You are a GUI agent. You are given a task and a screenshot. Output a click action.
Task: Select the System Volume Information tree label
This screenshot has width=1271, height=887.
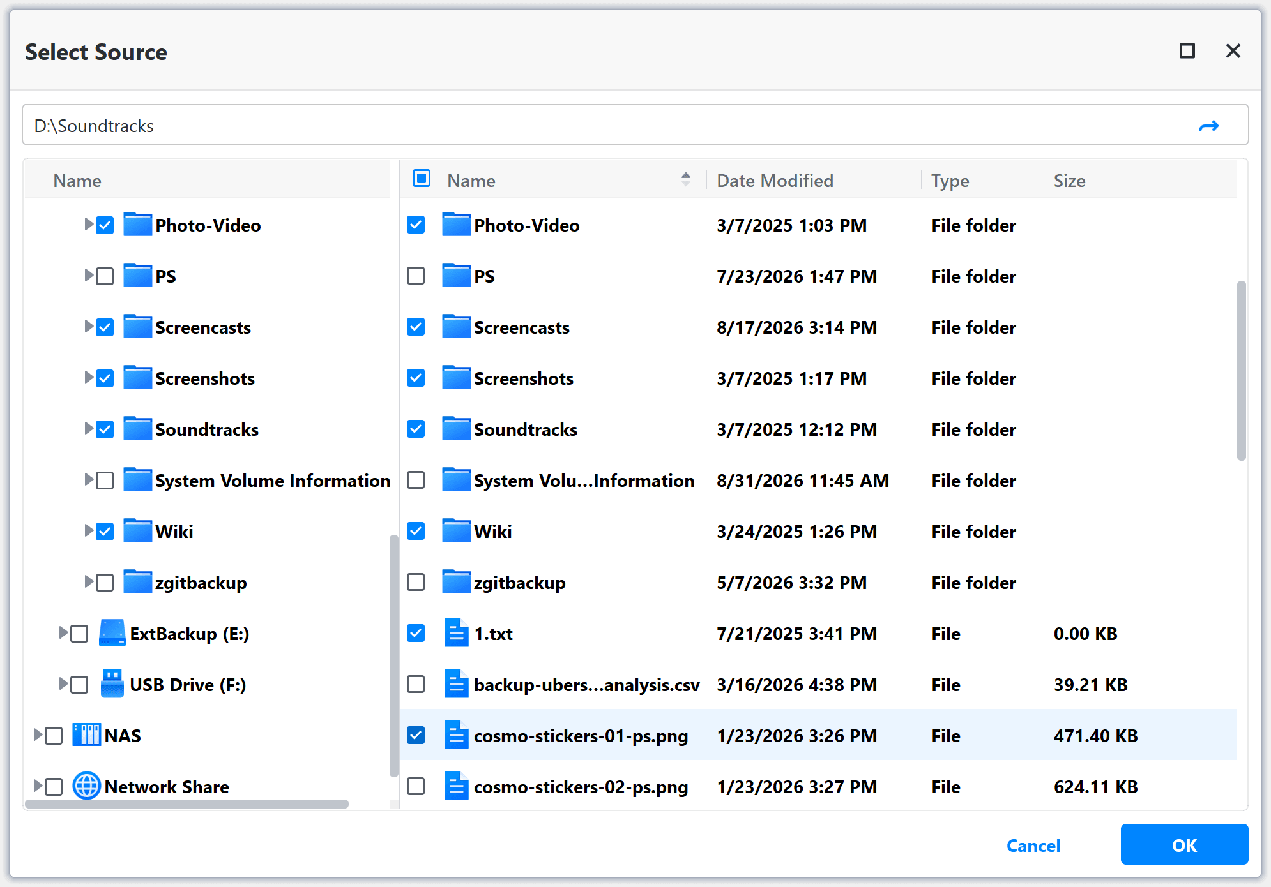click(x=272, y=481)
